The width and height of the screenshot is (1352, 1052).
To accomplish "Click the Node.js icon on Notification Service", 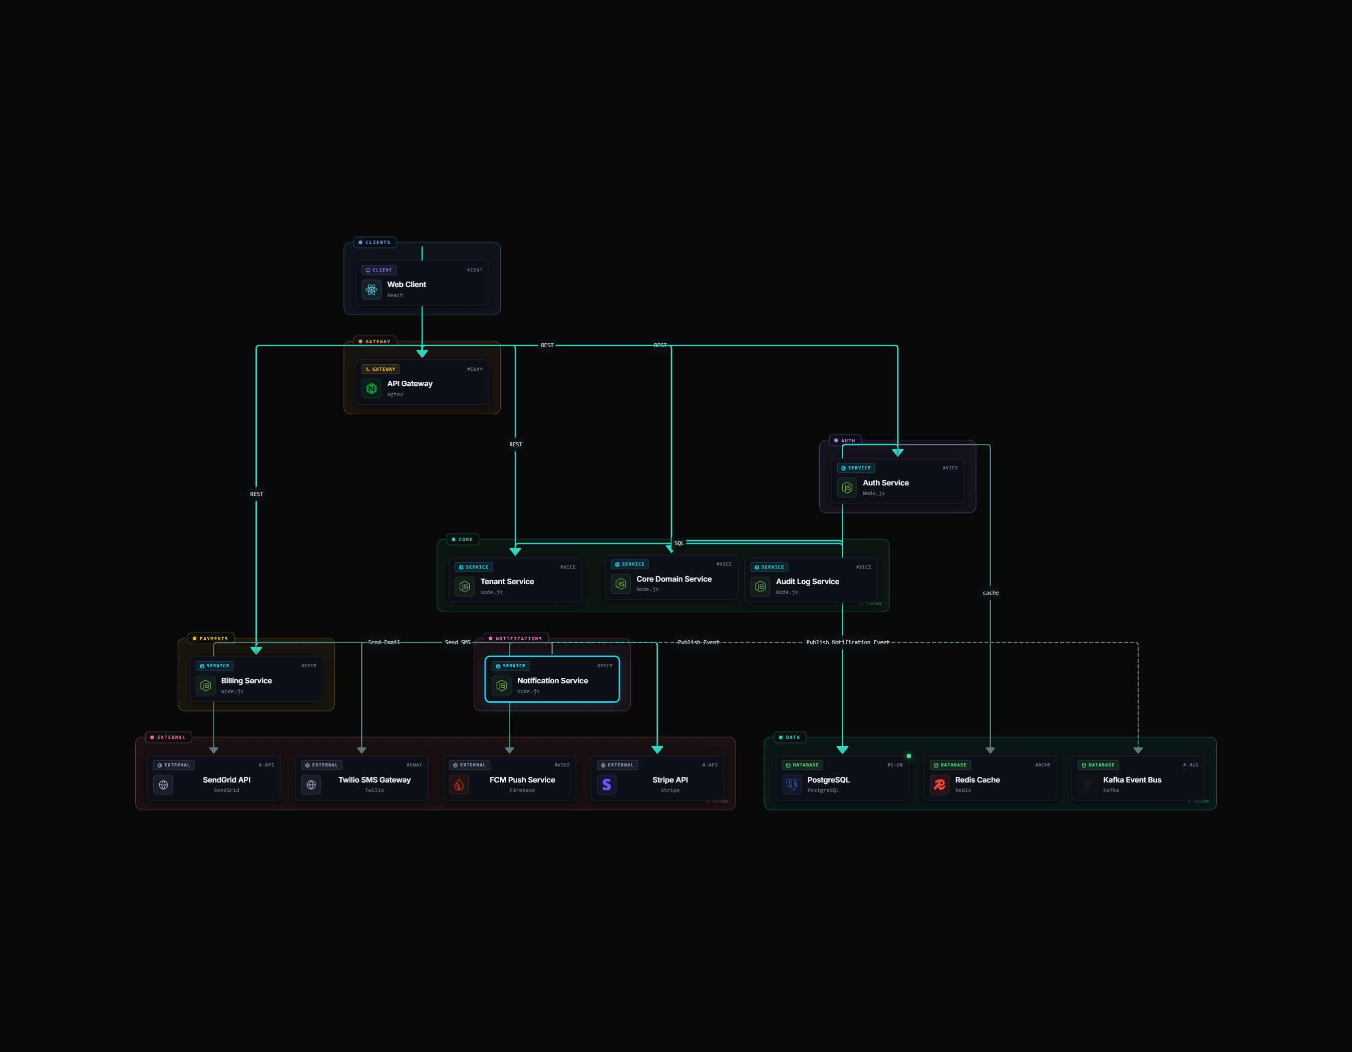I will pos(501,685).
